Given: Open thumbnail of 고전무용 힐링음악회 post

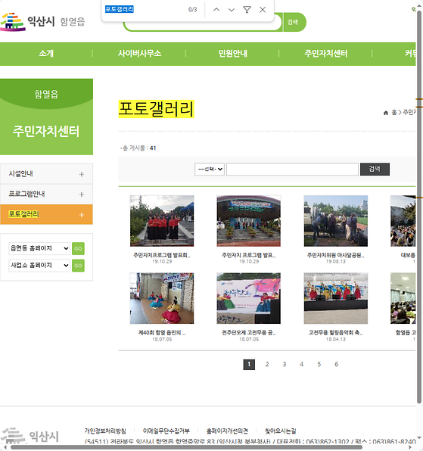Looking at the screenshot, I should (335, 298).
